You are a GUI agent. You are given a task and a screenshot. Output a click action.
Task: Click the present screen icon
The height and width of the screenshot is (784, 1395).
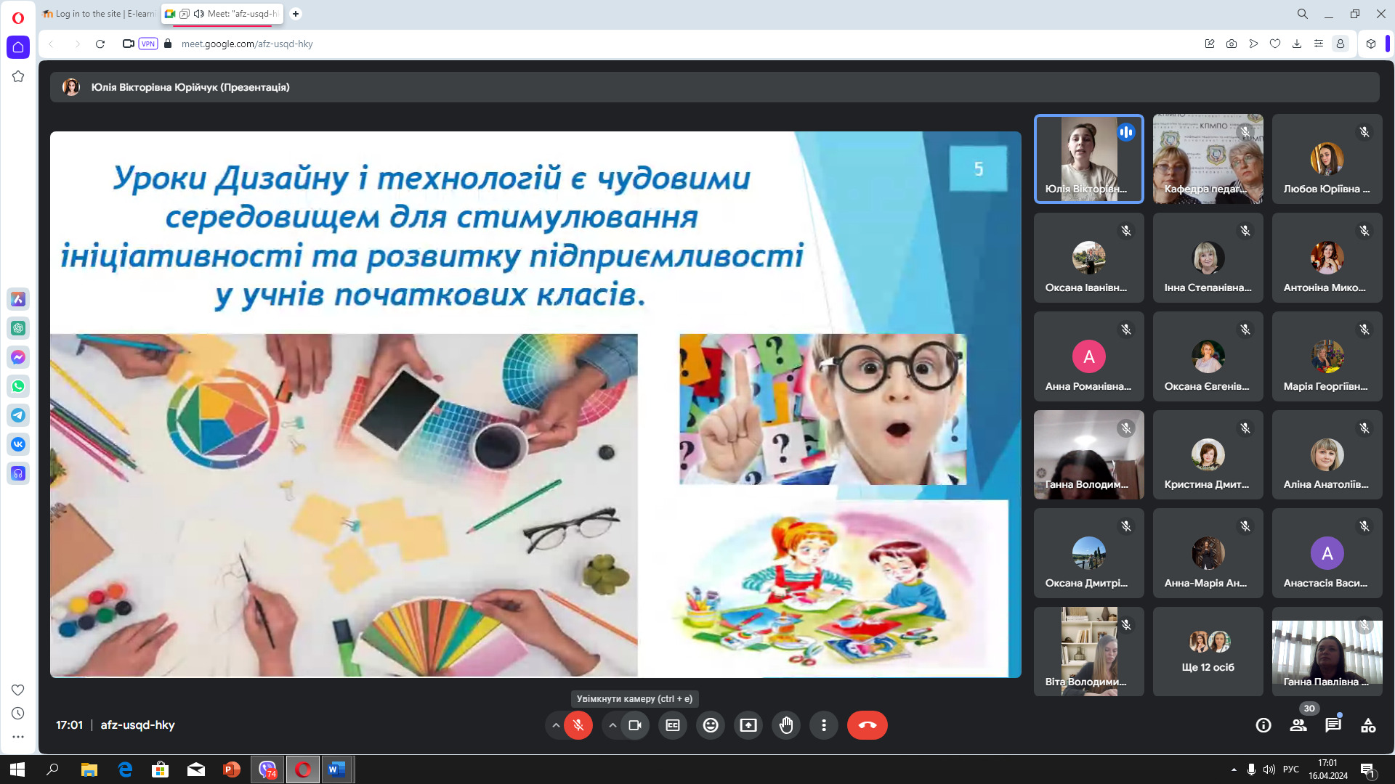coord(748,725)
